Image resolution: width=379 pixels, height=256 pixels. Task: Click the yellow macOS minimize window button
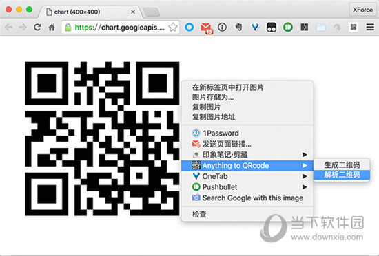(x=19, y=10)
